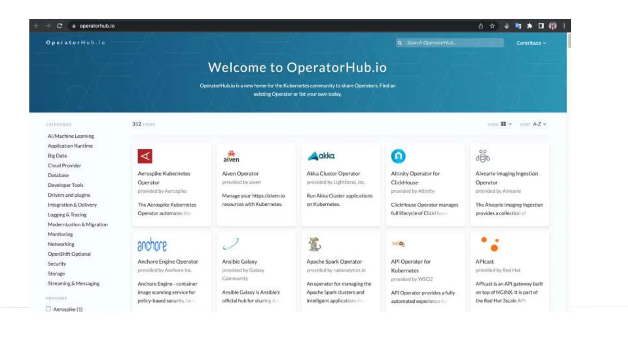Click the Aiven operator logo
This screenshot has width=628, height=353.
231,157
